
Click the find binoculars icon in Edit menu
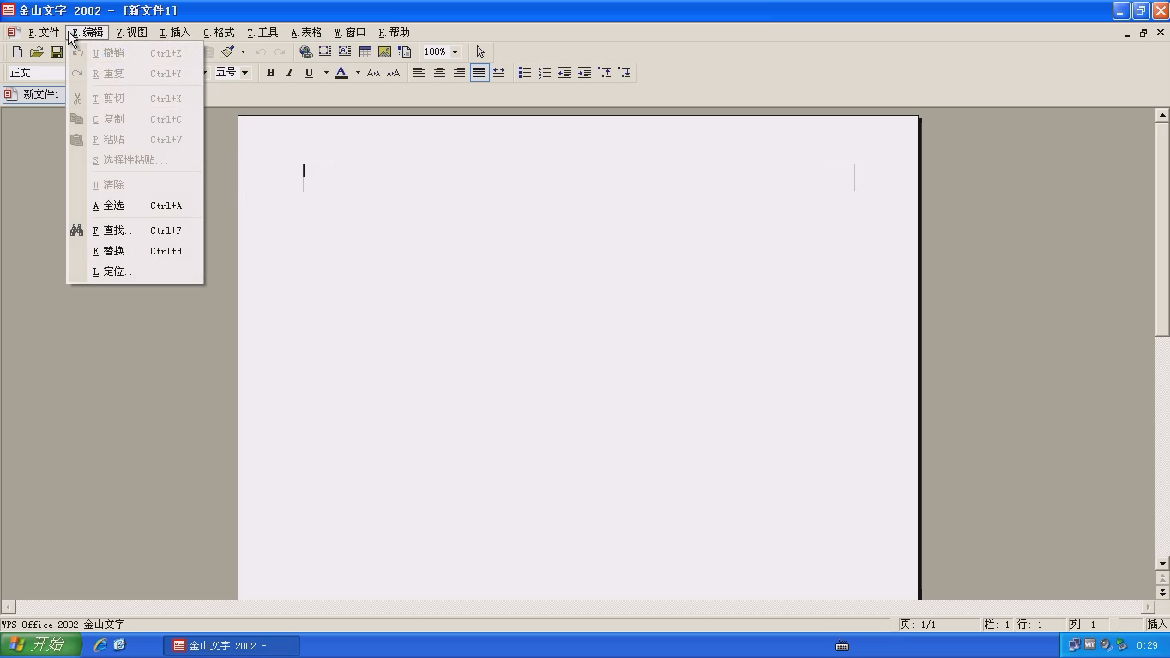tap(77, 230)
